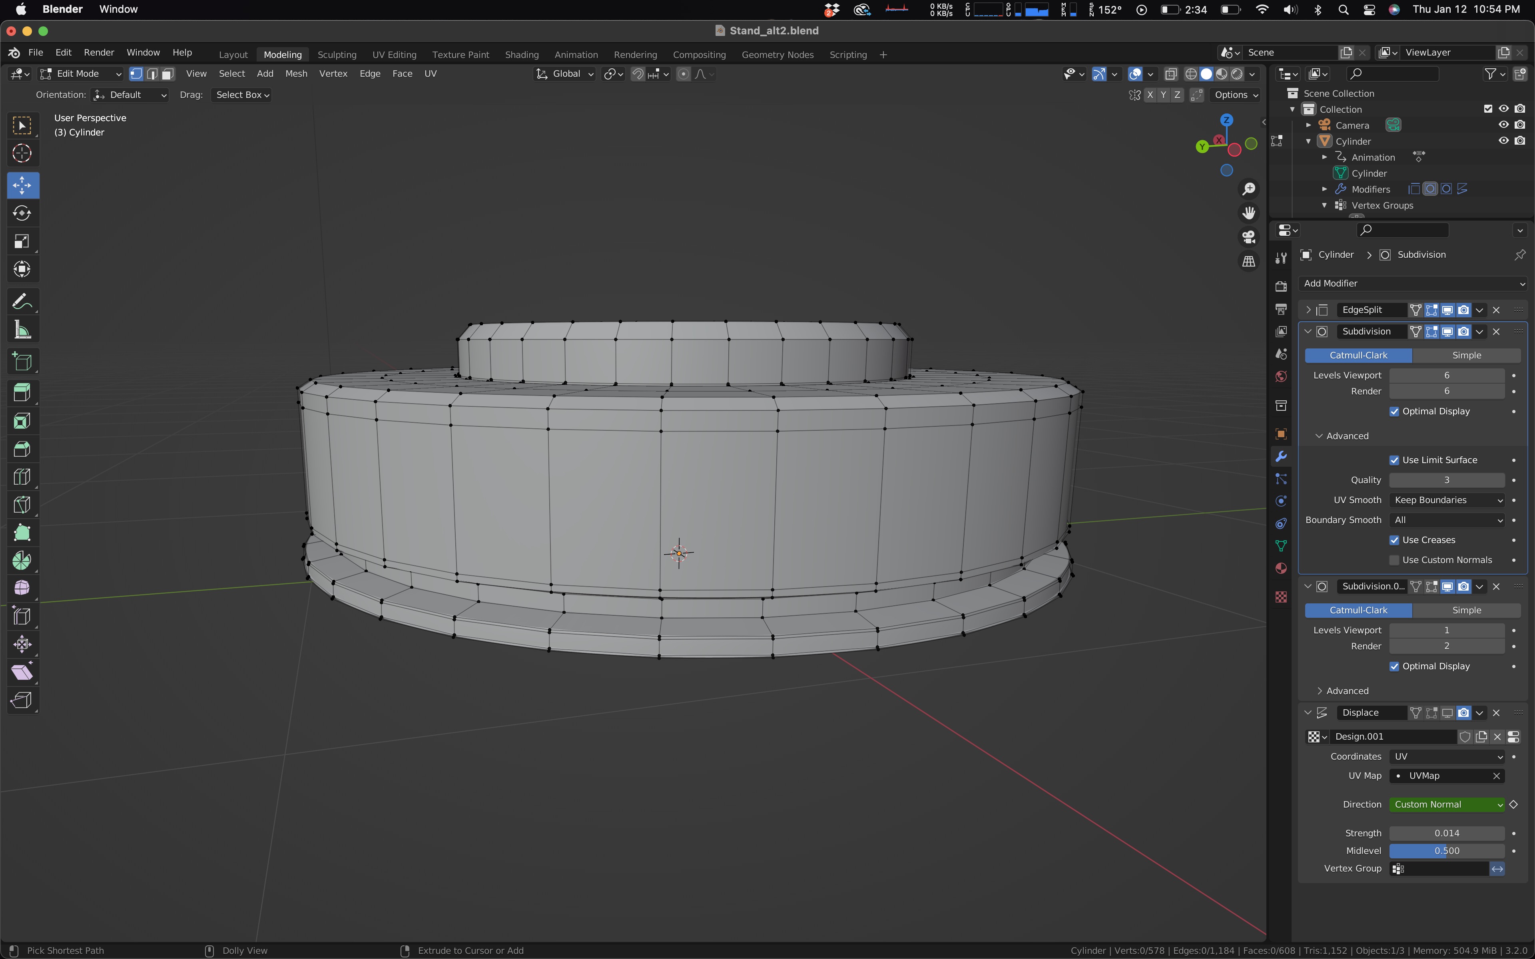The height and width of the screenshot is (959, 1535).
Task: Open the Mesh menu
Action: (296, 74)
